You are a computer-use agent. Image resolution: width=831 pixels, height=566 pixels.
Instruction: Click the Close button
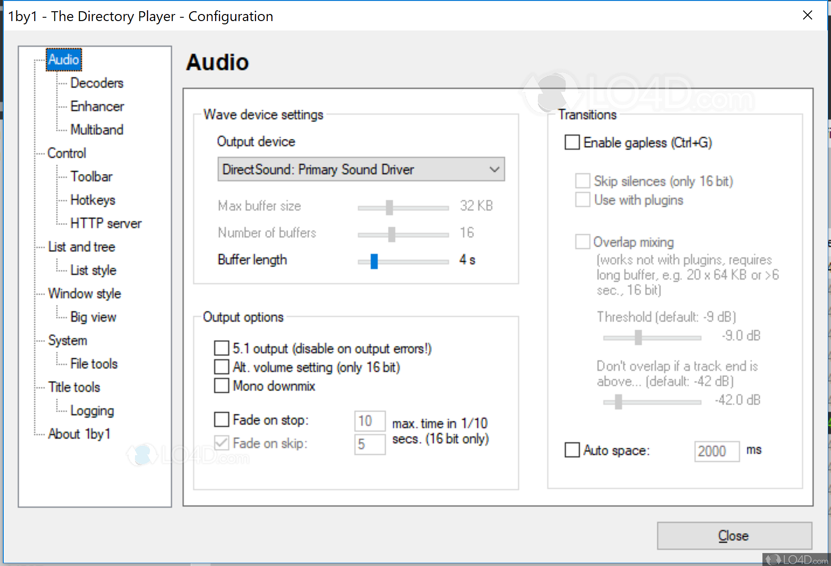pos(734,536)
